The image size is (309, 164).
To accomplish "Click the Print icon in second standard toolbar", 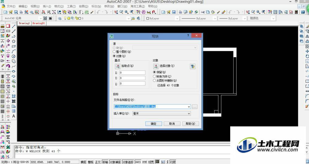I will 180,12.
